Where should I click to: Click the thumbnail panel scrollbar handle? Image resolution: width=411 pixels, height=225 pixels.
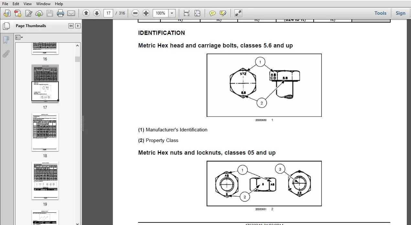click(x=78, y=59)
